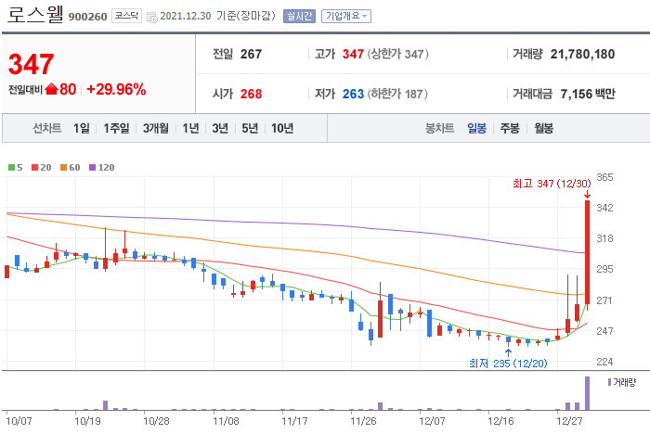Click the orange 60-day average swatch
This screenshot has height=434, width=650.
pyautogui.click(x=63, y=167)
